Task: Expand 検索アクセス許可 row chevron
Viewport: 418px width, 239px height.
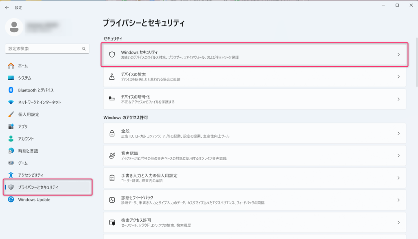Action: click(x=398, y=223)
